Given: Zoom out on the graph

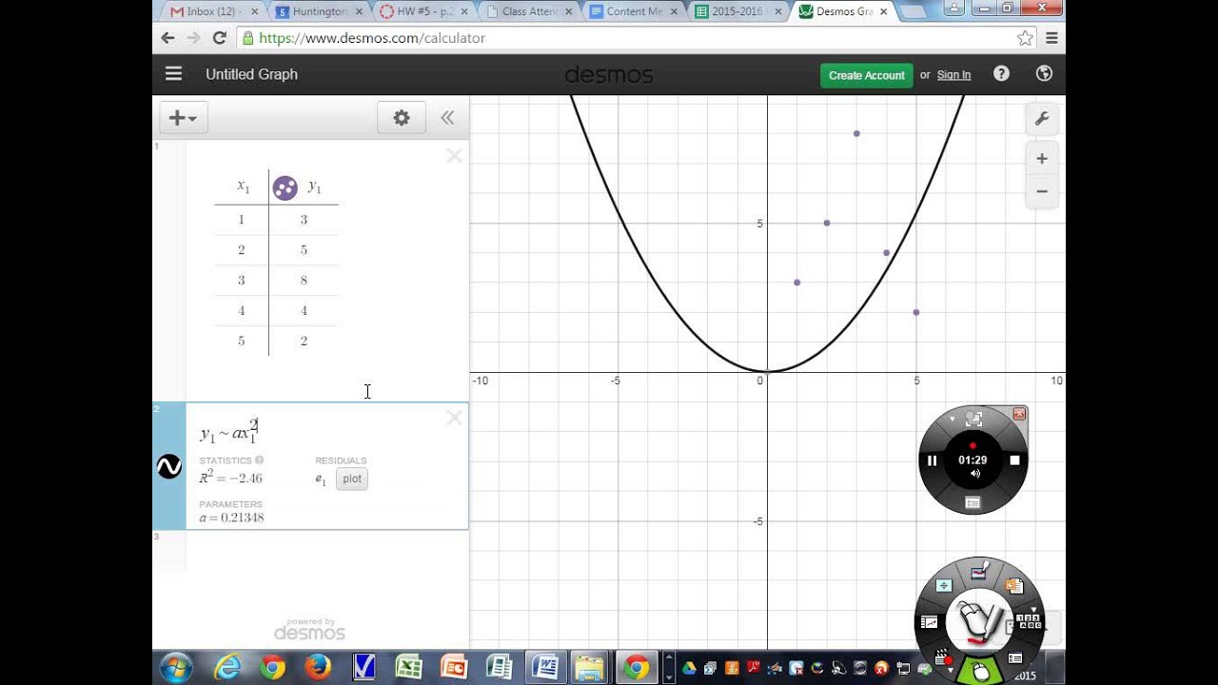Looking at the screenshot, I should click(x=1042, y=191).
